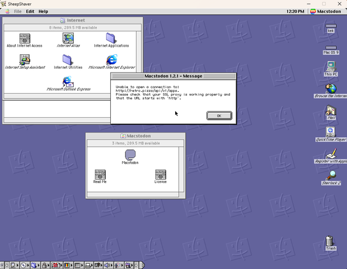
Task: Select the Trash icon on desktop
Action: click(x=330, y=241)
